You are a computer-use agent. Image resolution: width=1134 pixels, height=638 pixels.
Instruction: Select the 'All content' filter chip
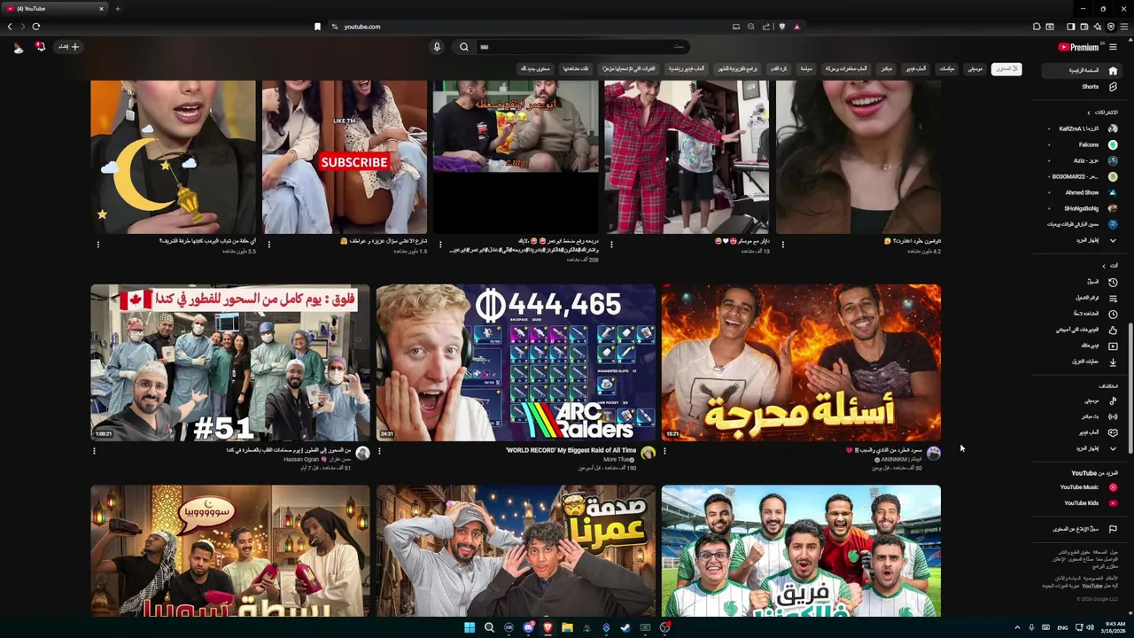click(x=1006, y=68)
